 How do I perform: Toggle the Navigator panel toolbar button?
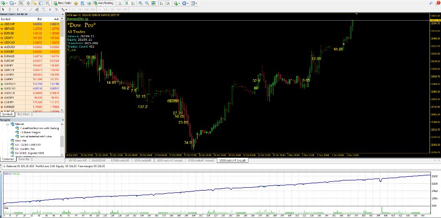(34, 3)
